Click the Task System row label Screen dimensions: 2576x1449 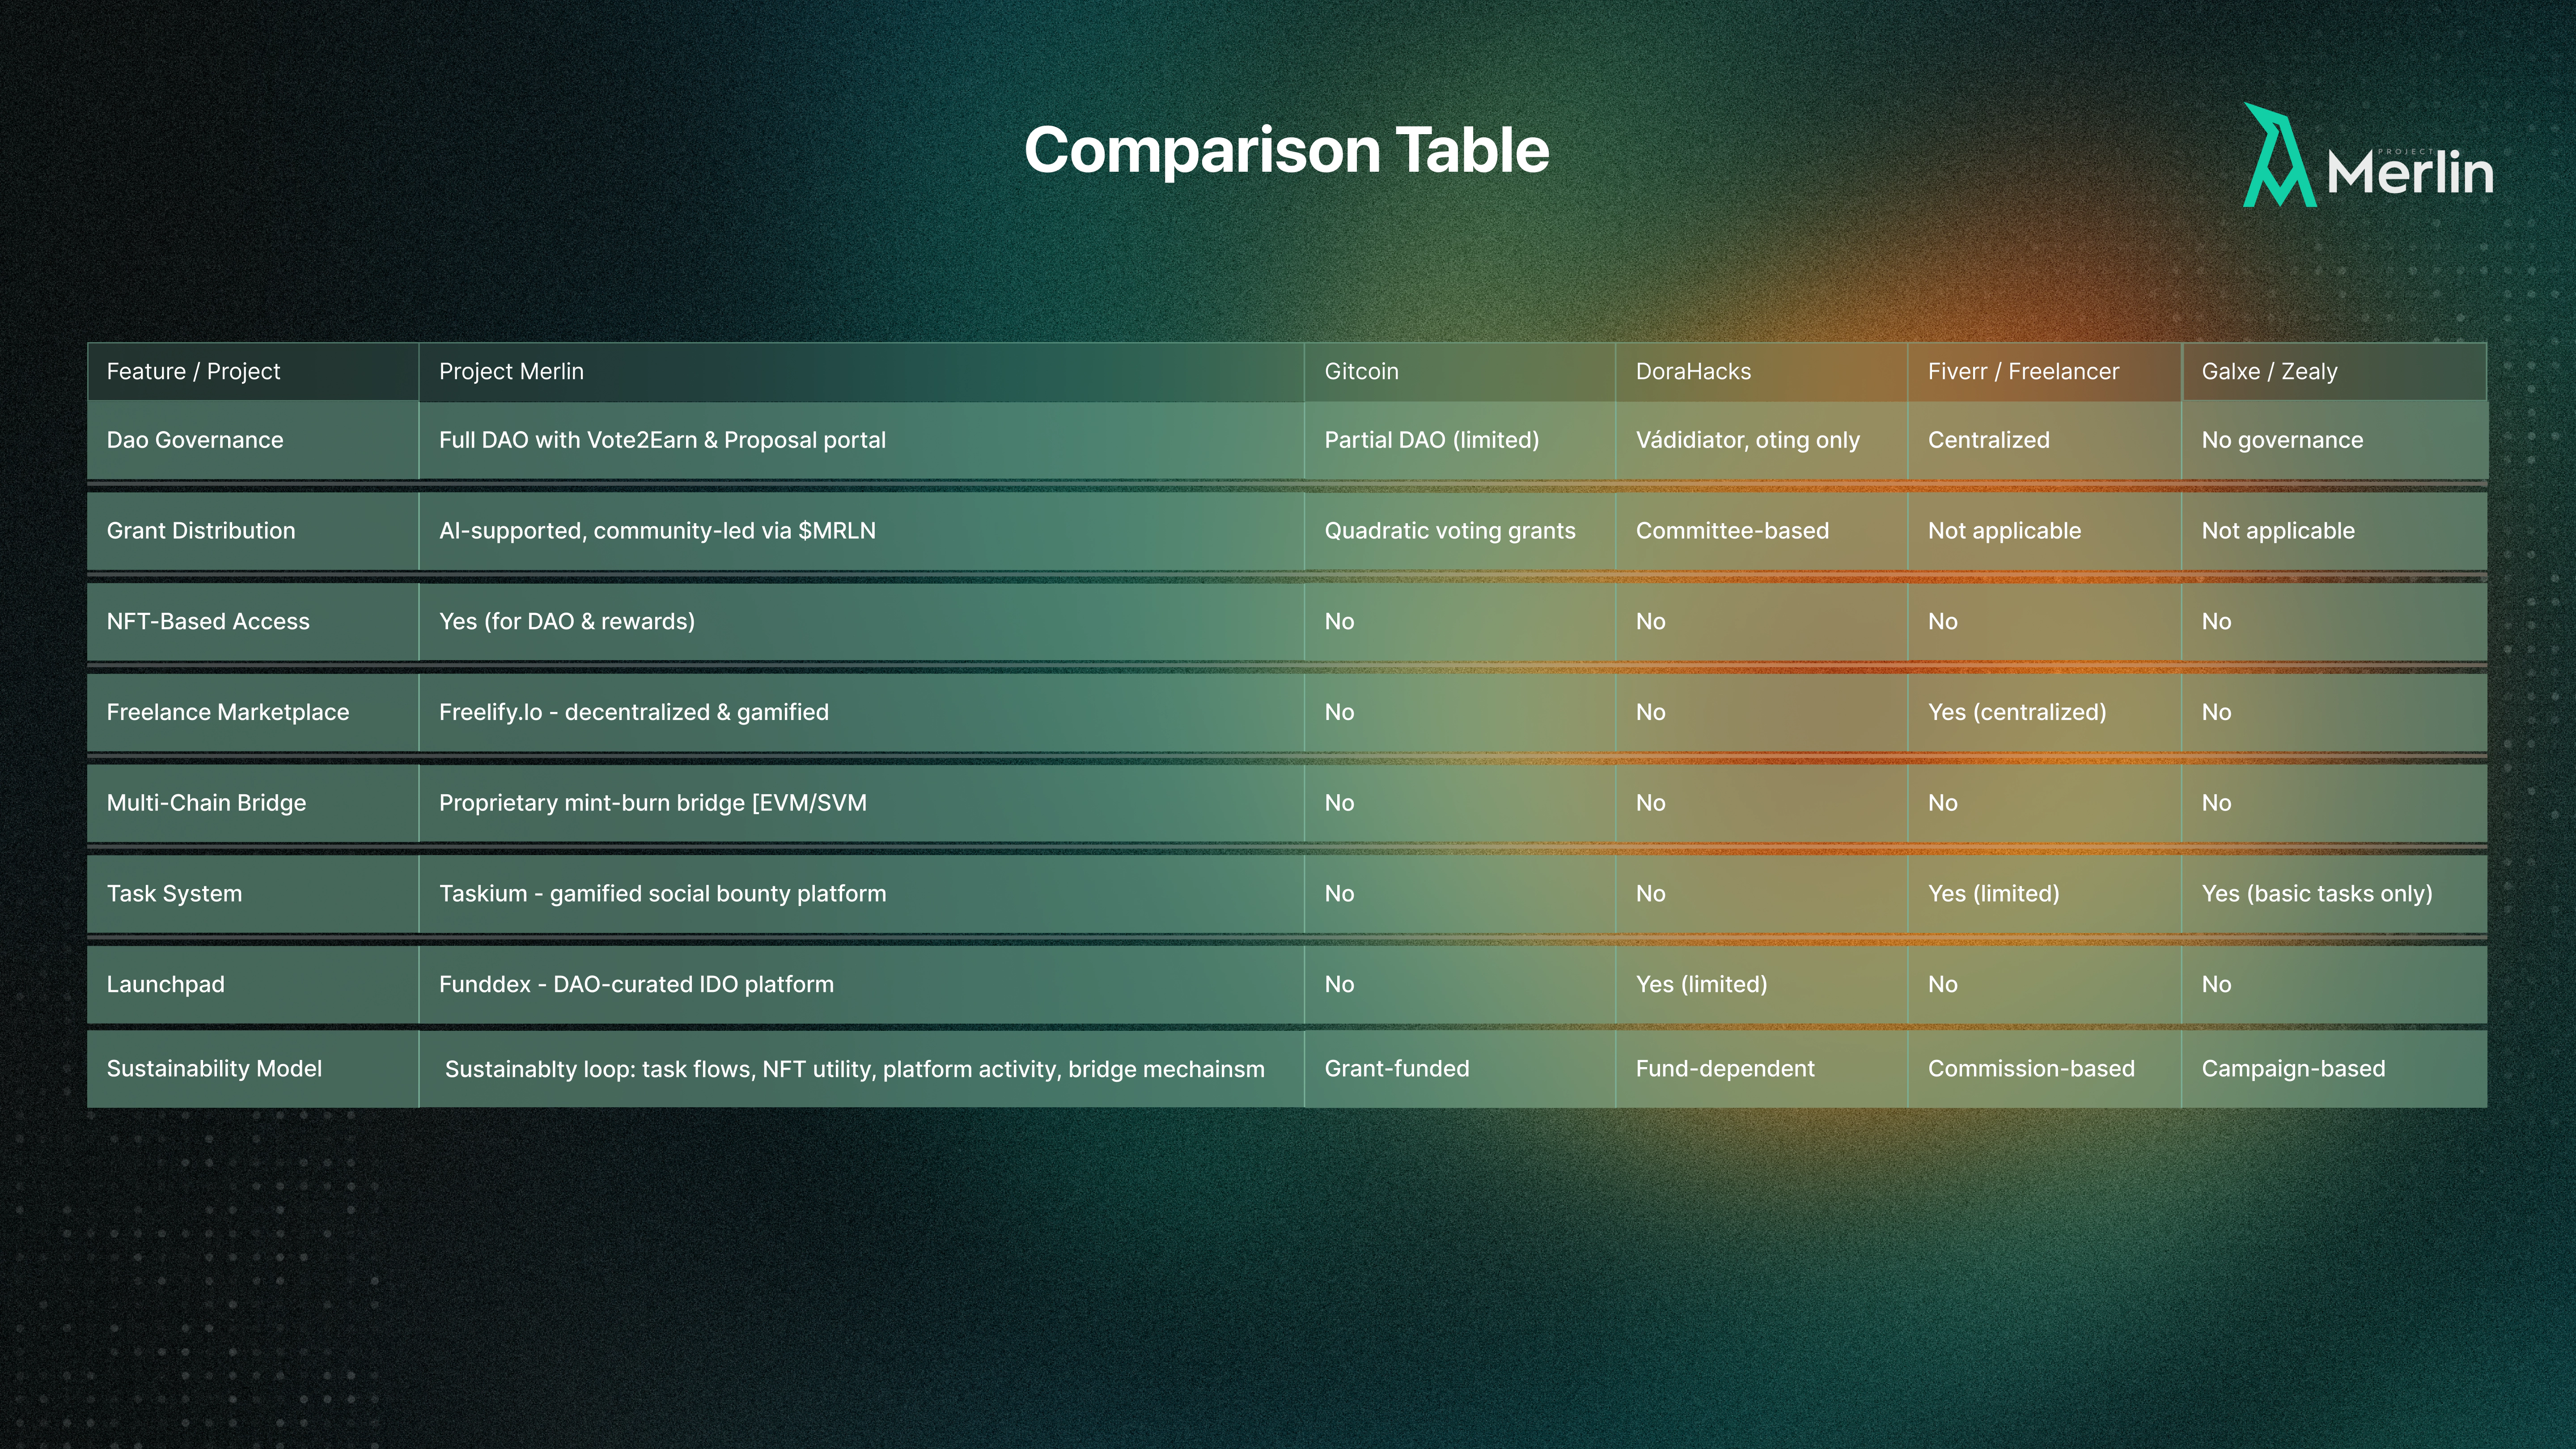174,894
